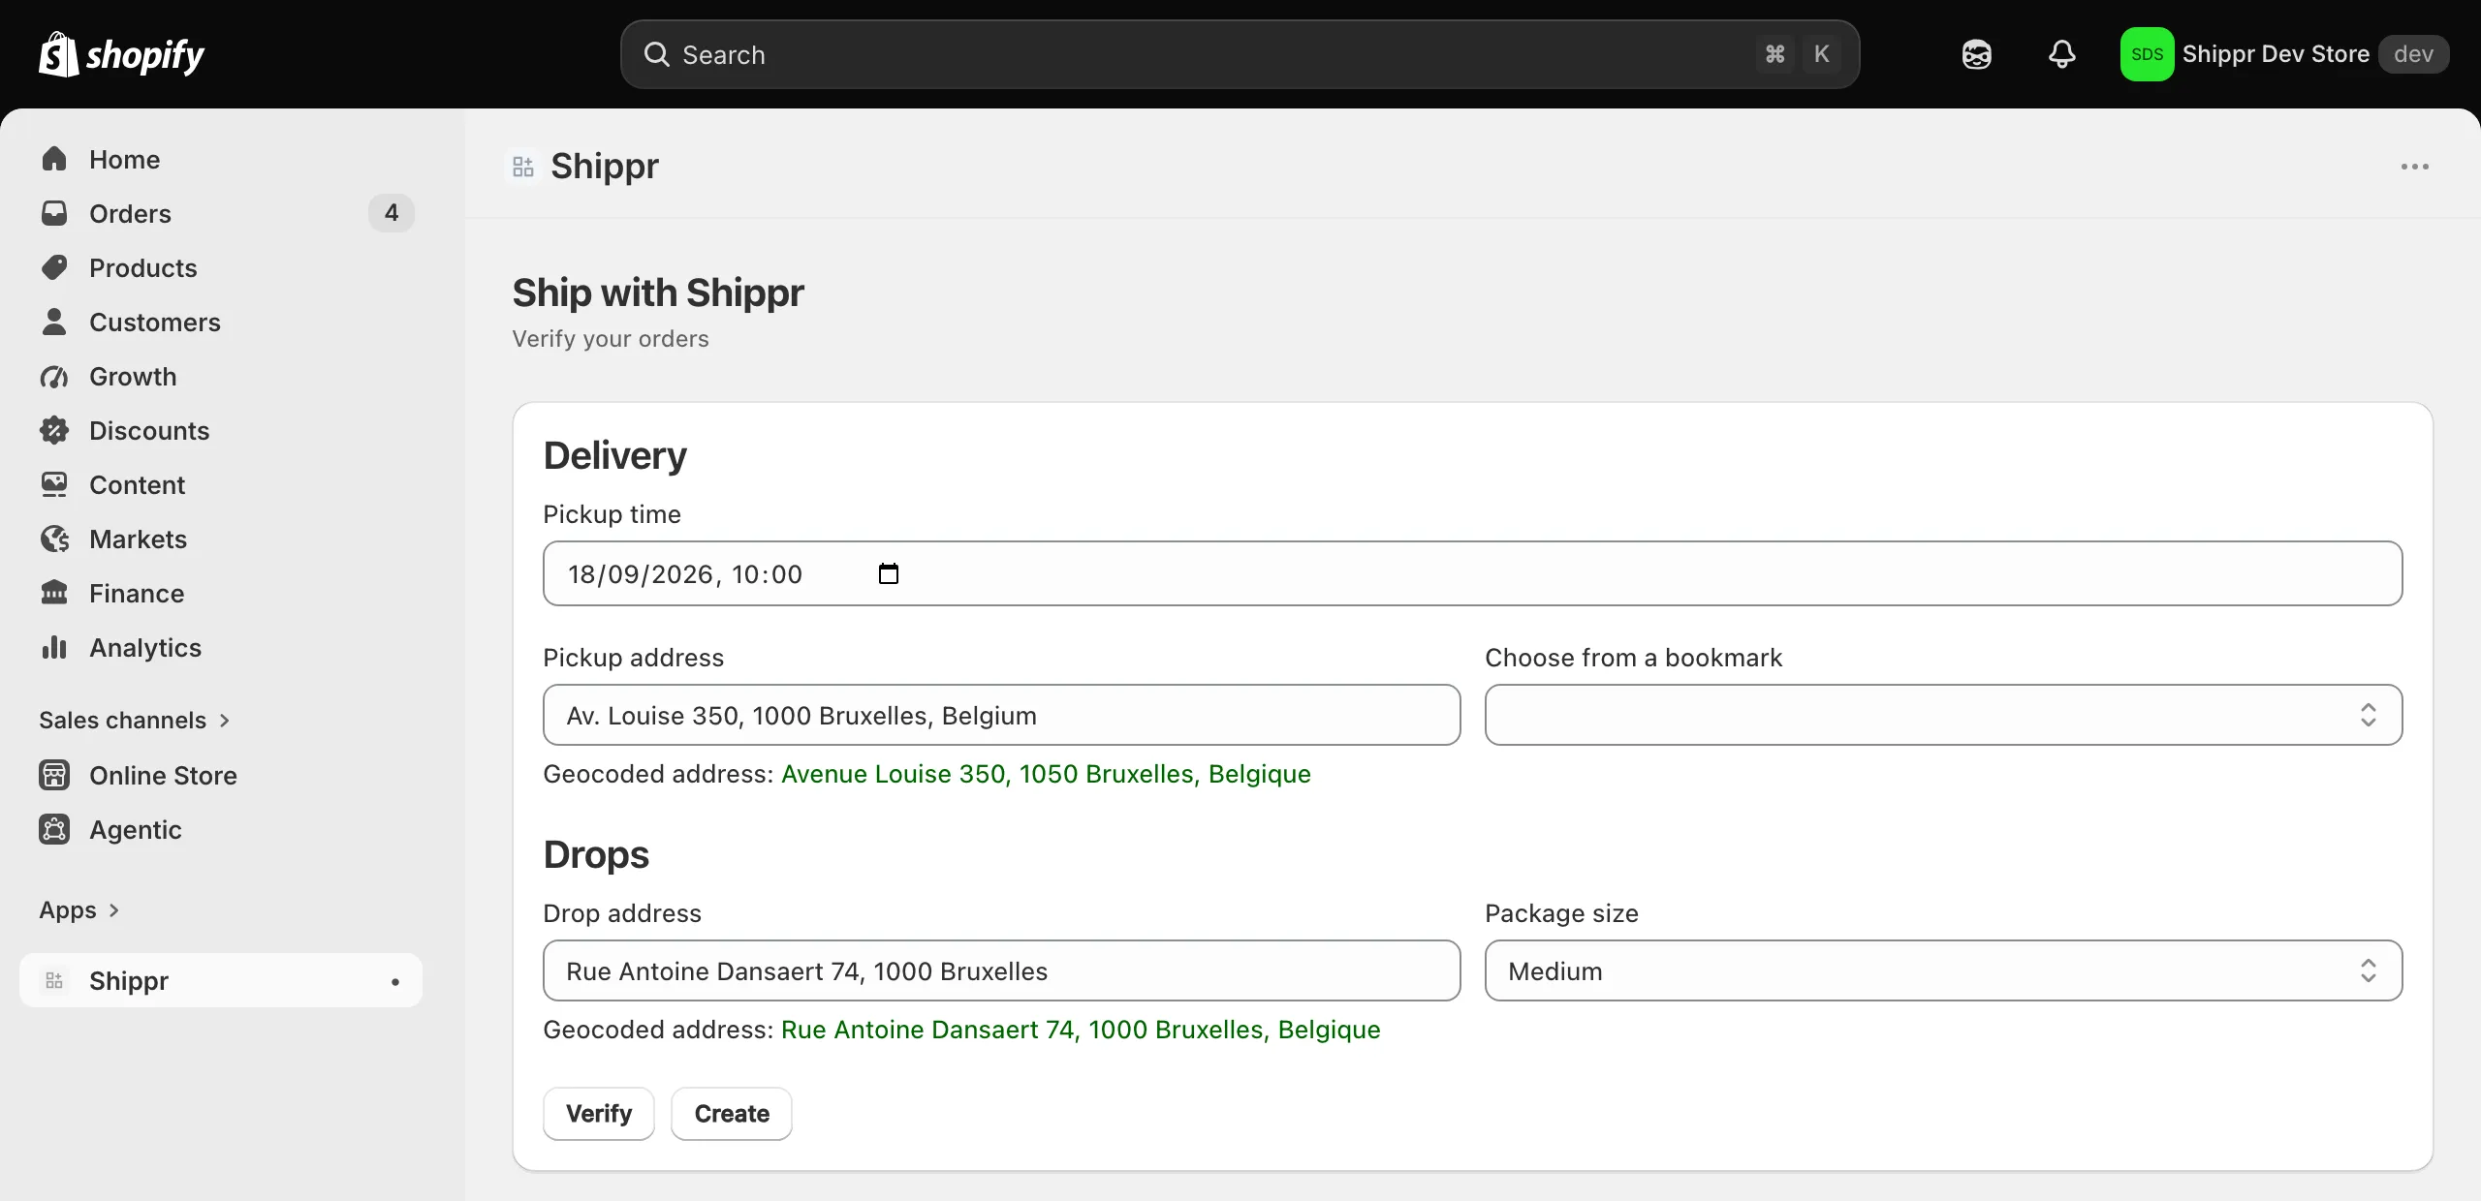Click the 'Shippr' page title text
2481x1201 pixels.
(x=605, y=167)
